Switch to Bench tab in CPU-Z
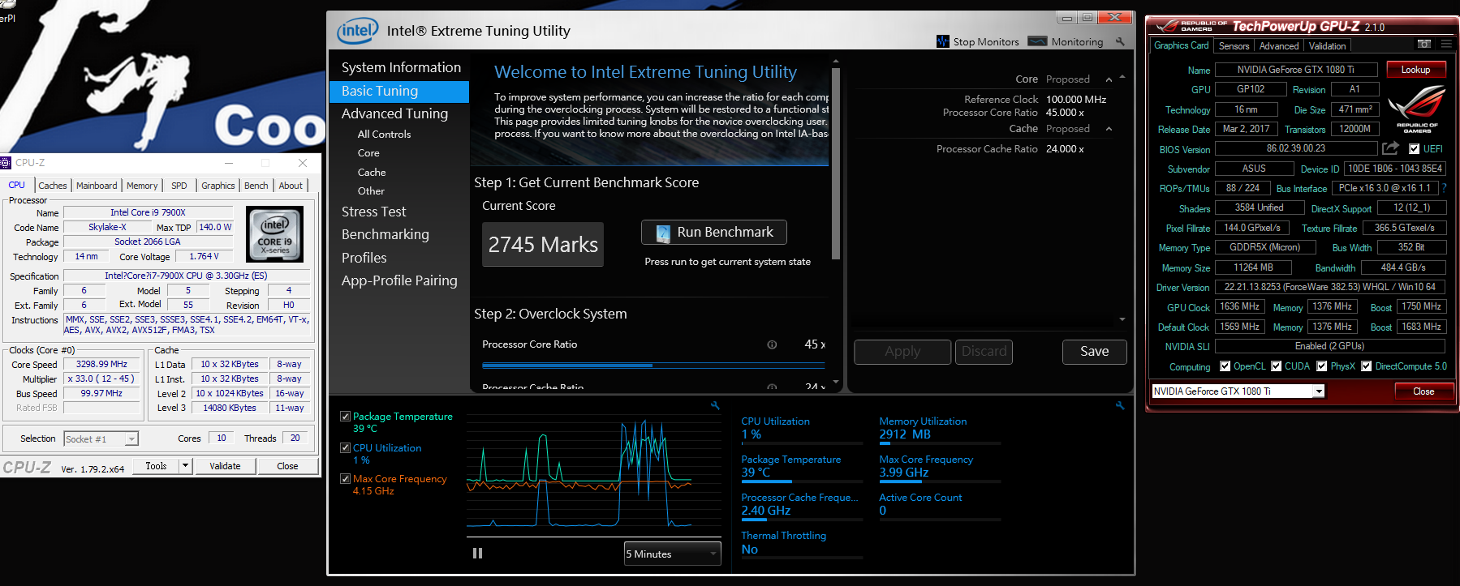The width and height of the screenshot is (1460, 586). point(256,186)
